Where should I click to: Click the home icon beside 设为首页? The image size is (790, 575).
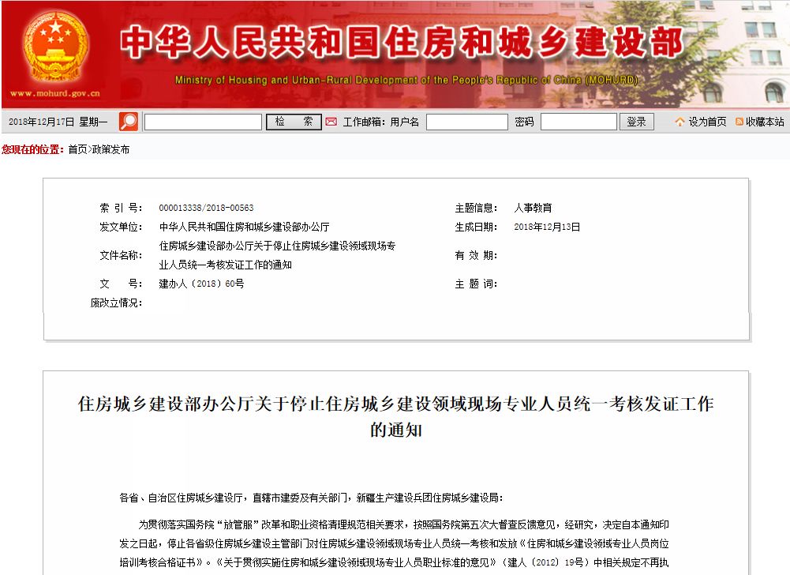tap(680, 122)
